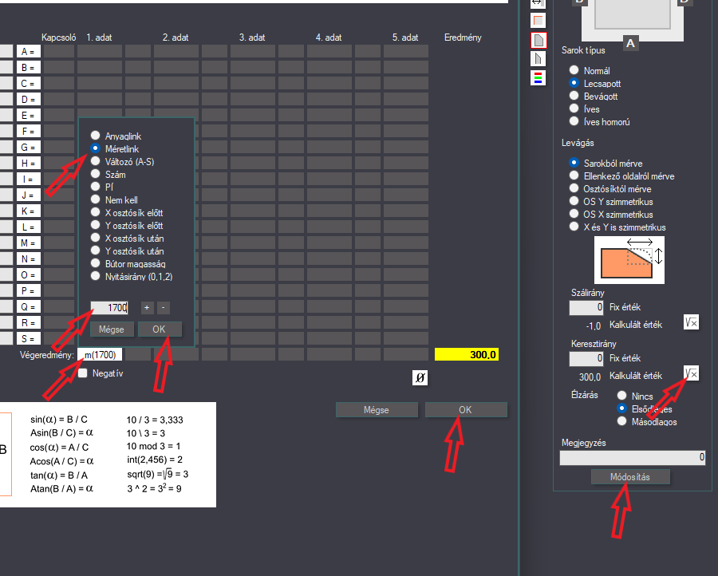Select the chamfered corner panel icon
The width and height of the screenshot is (718, 576).
point(538,41)
